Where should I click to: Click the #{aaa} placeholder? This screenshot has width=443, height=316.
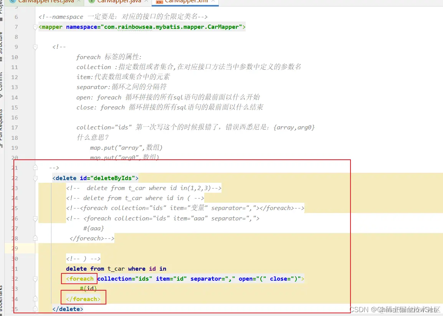pos(94,228)
